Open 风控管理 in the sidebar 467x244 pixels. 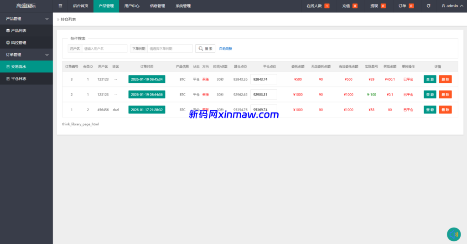26,42
